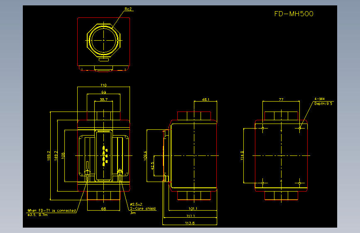Click the FD-MH500 model title text
The image size is (360, 233).
(294, 14)
